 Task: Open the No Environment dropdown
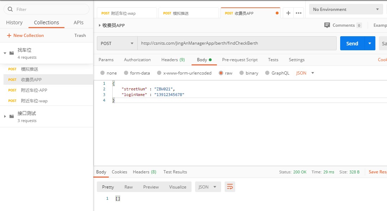[x=345, y=9]
